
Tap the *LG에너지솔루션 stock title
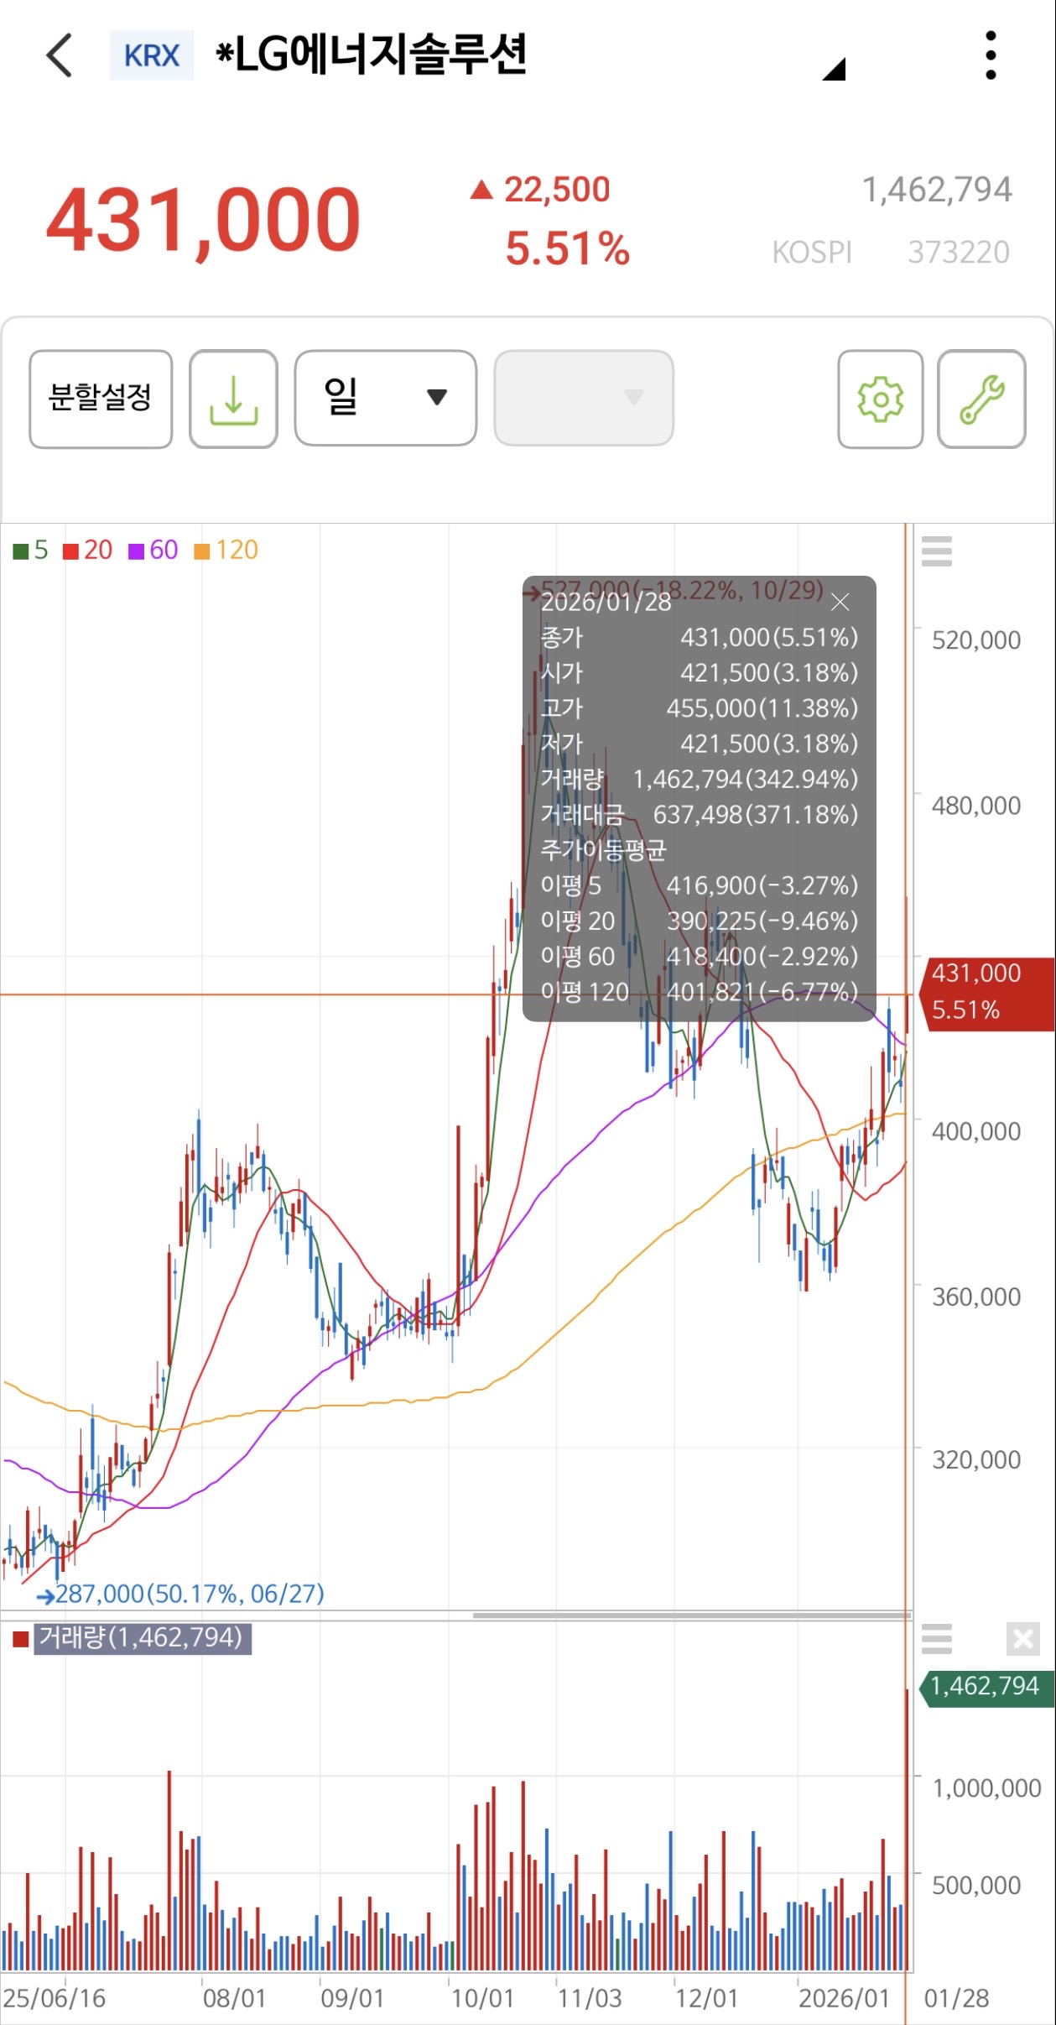pos(372,55)
